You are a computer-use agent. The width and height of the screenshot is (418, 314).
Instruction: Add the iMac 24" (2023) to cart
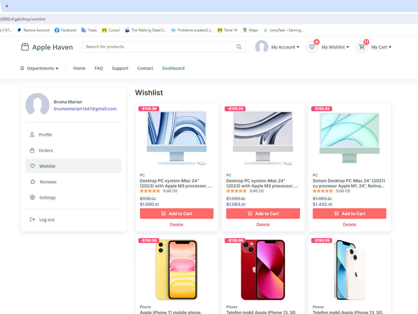[x=176, y=214]
